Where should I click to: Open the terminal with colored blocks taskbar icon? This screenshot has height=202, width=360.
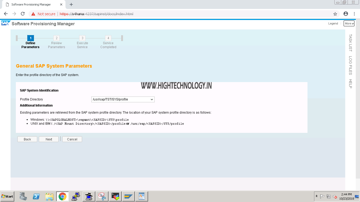pos(115,196)
